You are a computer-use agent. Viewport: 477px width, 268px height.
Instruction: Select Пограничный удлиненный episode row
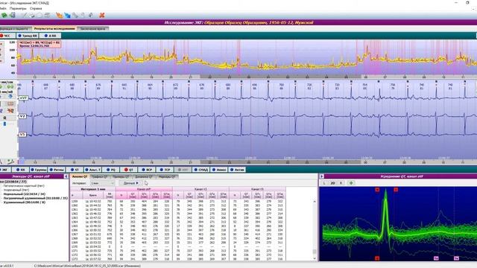[x=35, y=198]
